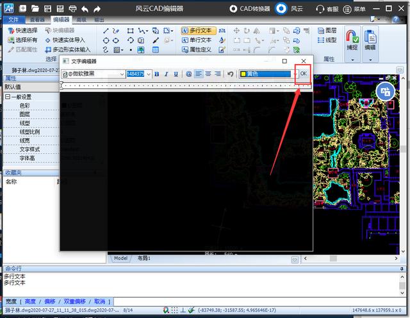Switch to the 布局1 layout tab
The width and height of the screenshot is (410, 318).
point(144,258)
